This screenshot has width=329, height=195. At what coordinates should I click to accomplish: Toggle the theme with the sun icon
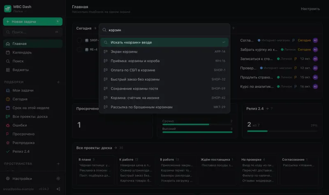click(x=58, y=179)
